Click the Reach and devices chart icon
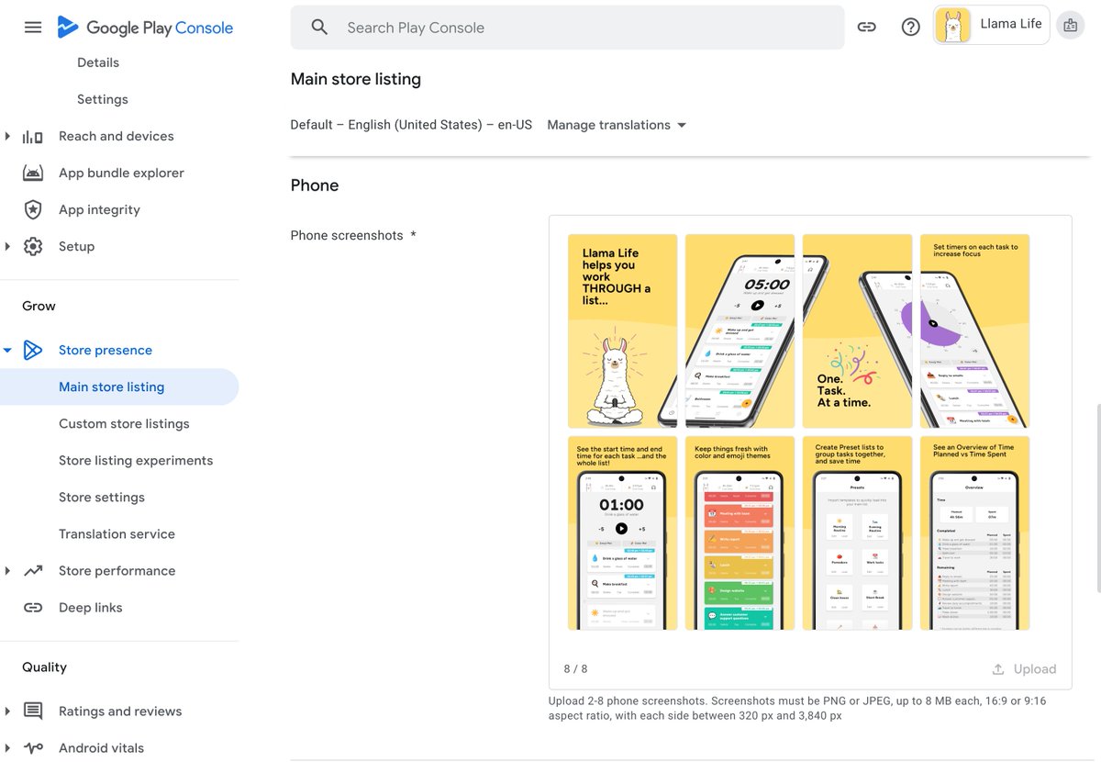Viewport: 1101px width, 762px height. [x=33, y=137]
